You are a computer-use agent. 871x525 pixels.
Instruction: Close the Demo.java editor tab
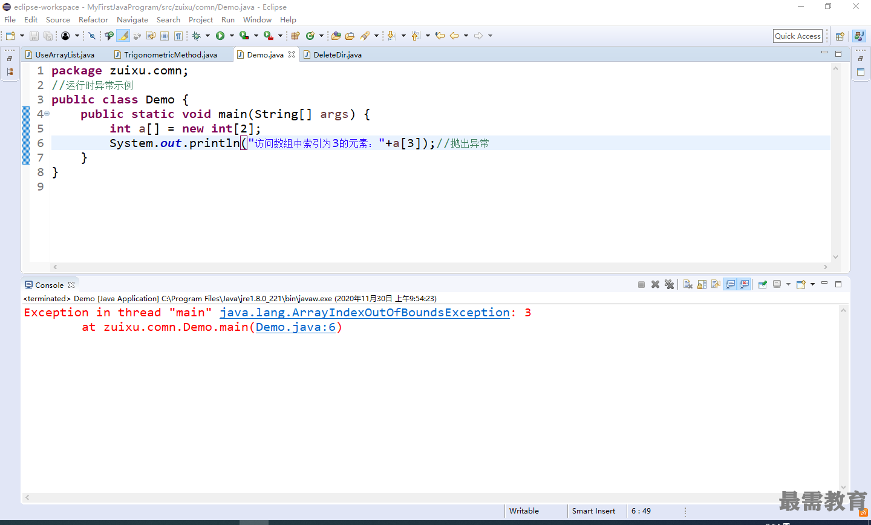292,54
